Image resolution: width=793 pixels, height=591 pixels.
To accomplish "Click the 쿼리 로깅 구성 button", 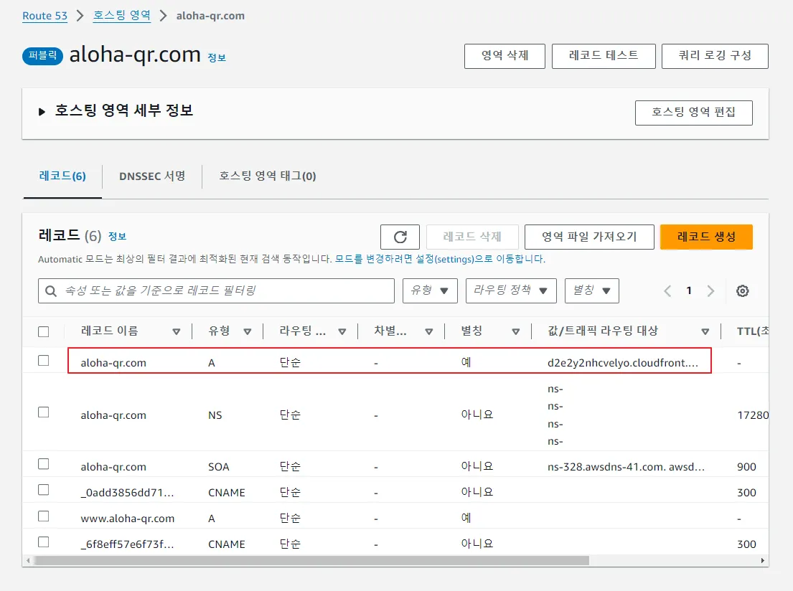I will click(x=715, y=56).
